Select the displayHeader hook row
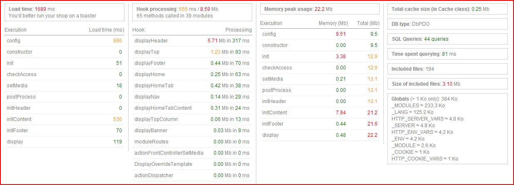Screen dimensions: 514x185 (192, 41)
